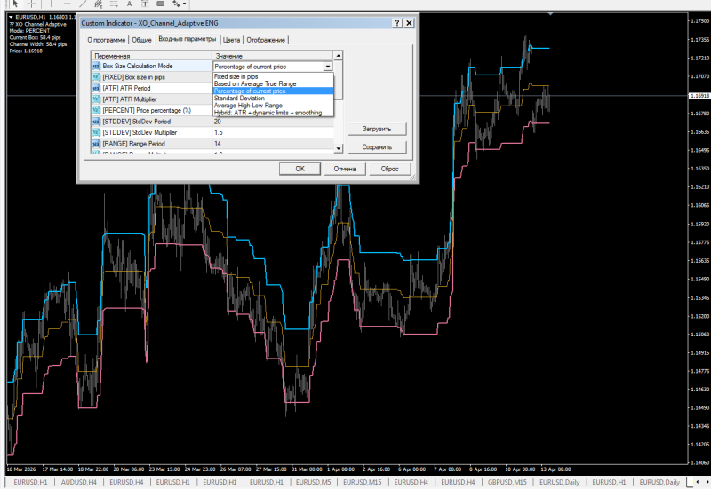Close the Custom Indicator dialog with X
Screen dimensions: 711x489
click(409, 23)
